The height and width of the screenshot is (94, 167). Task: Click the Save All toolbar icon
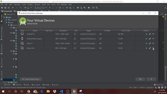click(x=5, y=8)
